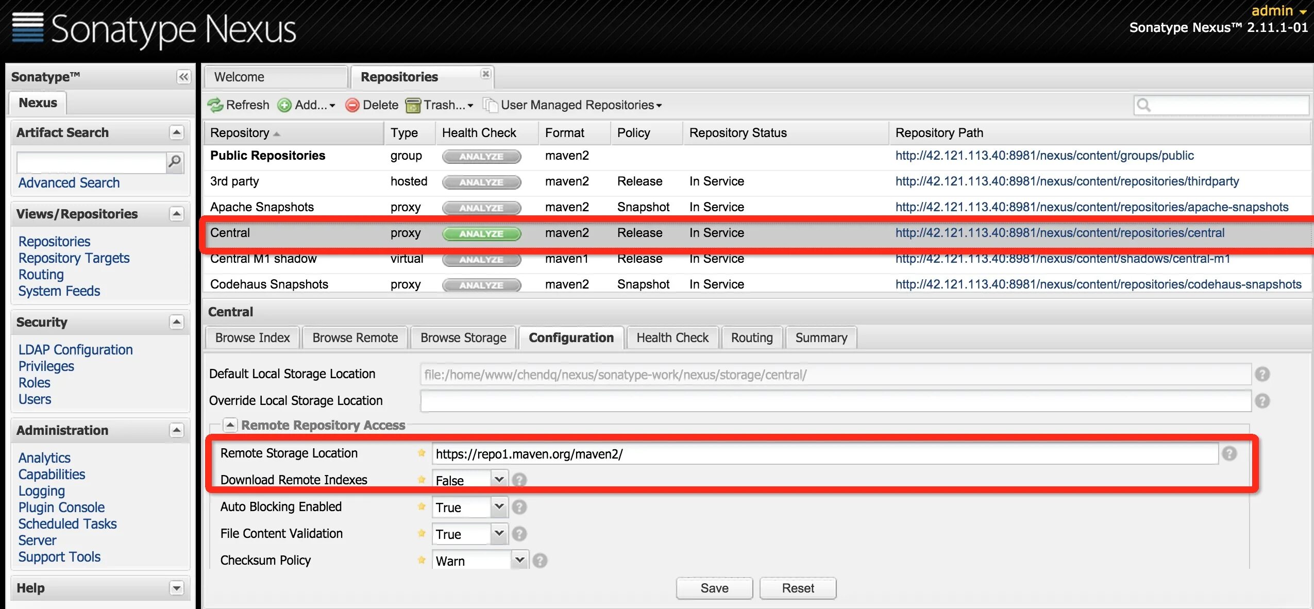Collapse the Remote Repository Access section
1314x609 pixels.
point(230,425)
